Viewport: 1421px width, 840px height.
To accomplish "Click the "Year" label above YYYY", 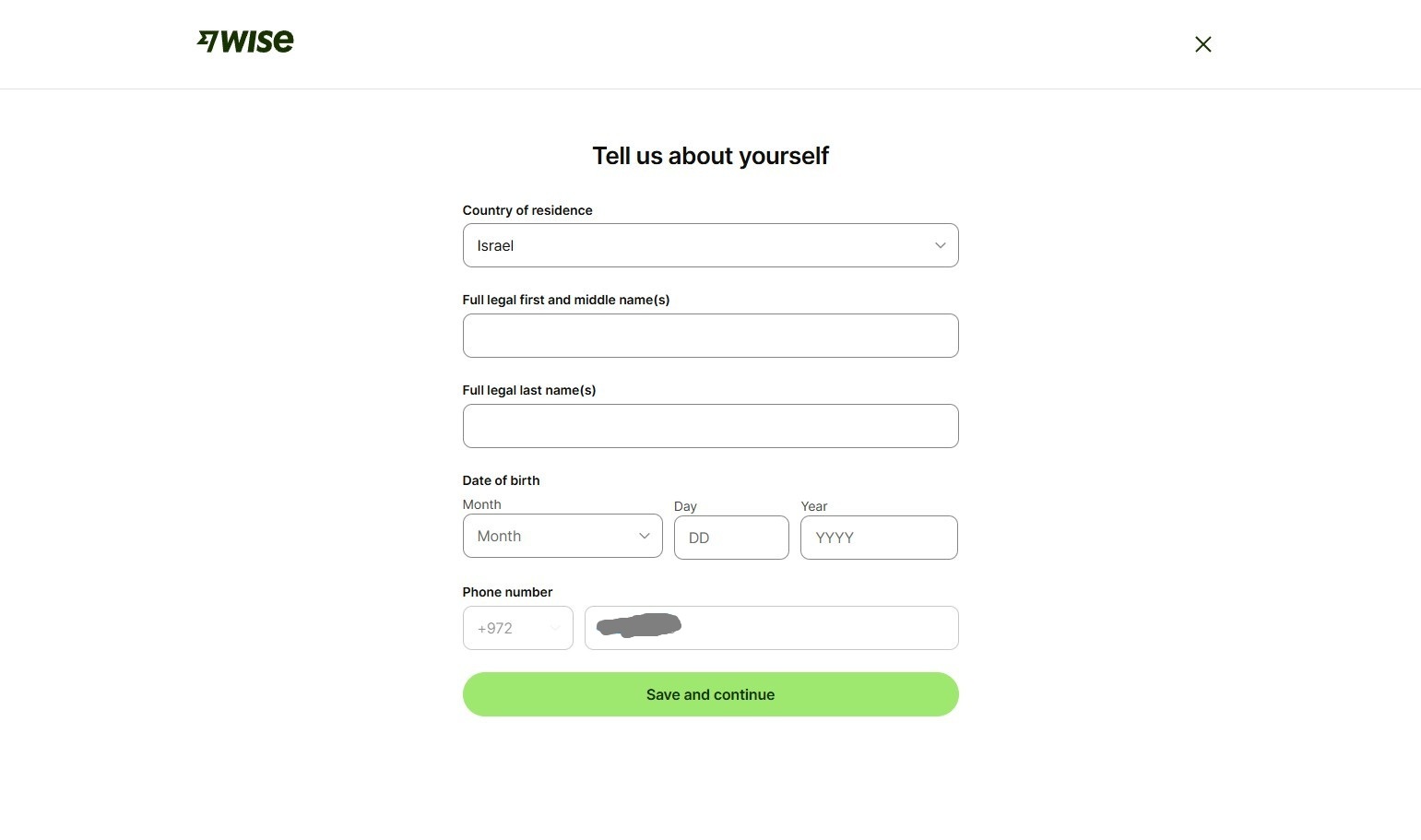I will 813,506.
